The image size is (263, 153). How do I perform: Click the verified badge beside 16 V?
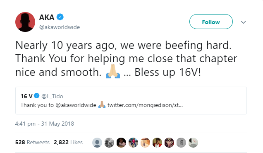click(36, 96)
